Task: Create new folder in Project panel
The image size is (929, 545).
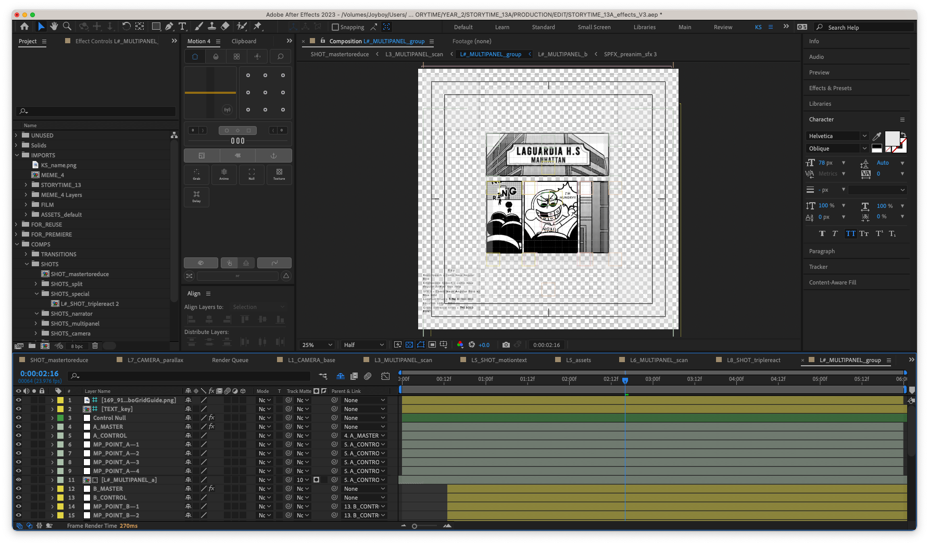Action: coord(32,346)
